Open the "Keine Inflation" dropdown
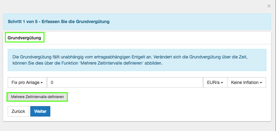 [246, 82]
